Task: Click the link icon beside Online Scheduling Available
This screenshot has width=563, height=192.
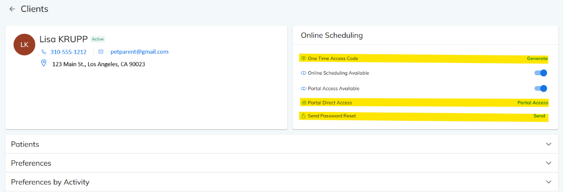Action: click(x=303, y=73)
